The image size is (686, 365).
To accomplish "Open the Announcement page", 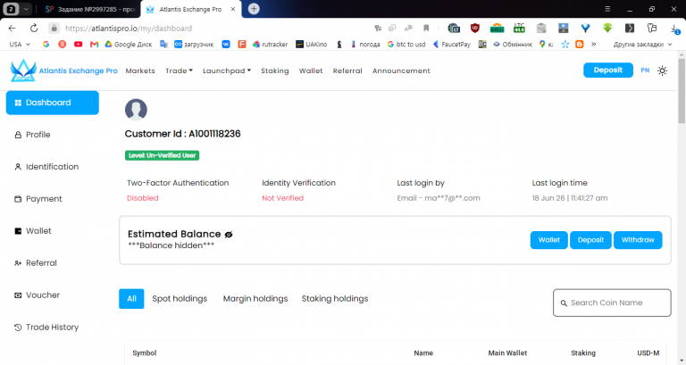I will pyautogui.click(x=401, y=71).
